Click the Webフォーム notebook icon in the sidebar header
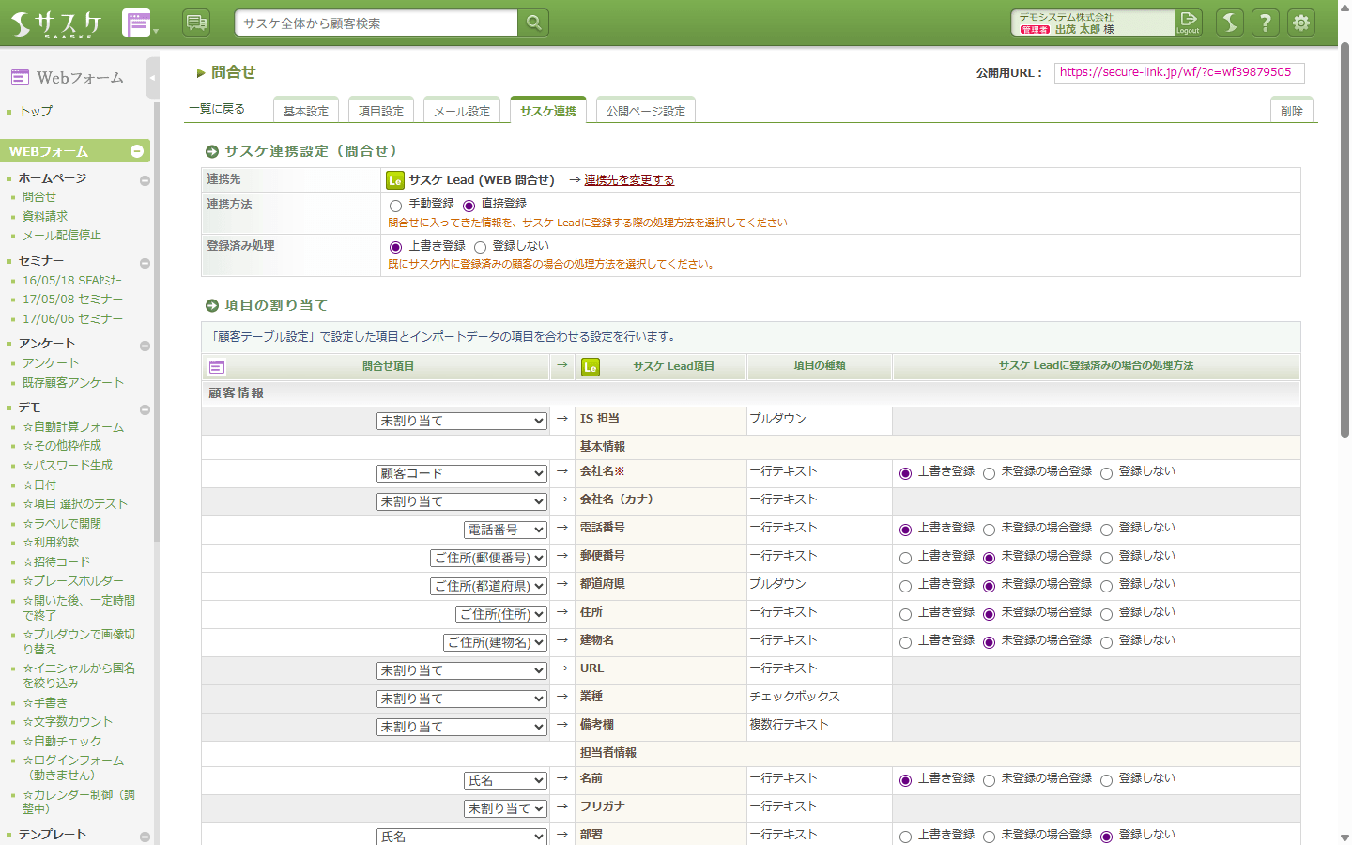1352x845 pixels. click(20, 78)
